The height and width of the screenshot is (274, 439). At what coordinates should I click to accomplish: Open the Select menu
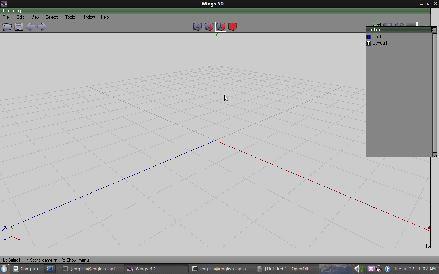tap(51, 17)
